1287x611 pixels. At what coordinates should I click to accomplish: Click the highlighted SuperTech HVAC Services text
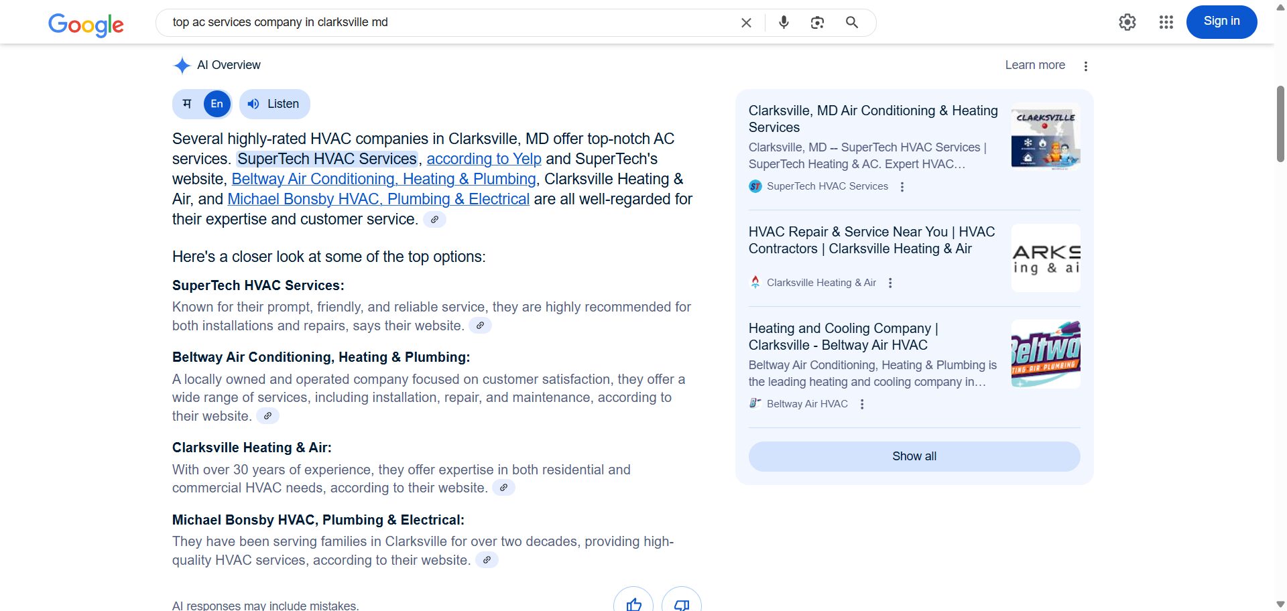pyautogui.click(x=327, y=159)
